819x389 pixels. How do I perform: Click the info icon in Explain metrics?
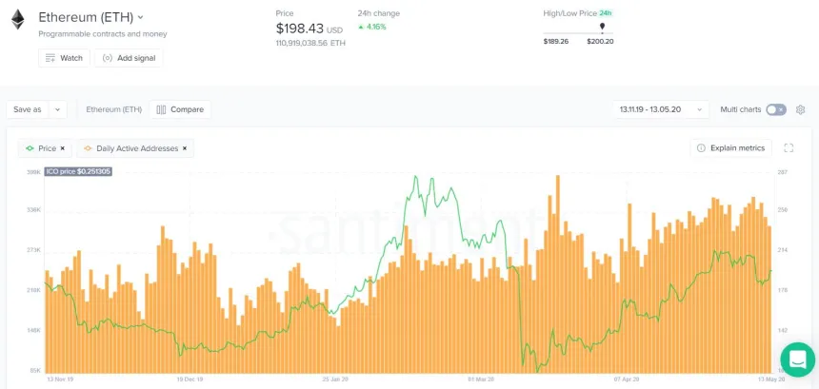click(701, 148)
